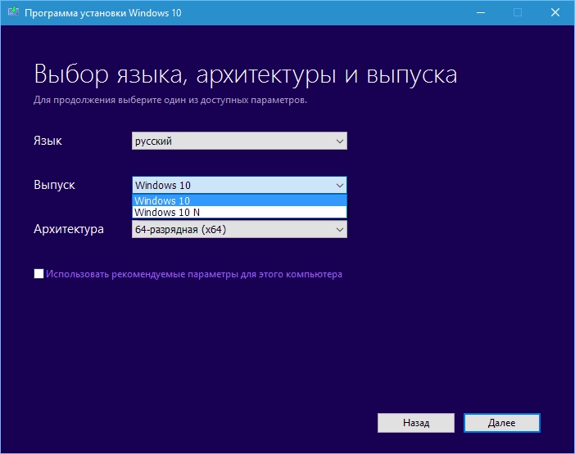This screenshot has height=454, width=575.
Task: Open the Язык language dropdown
Action: [239, 141]
